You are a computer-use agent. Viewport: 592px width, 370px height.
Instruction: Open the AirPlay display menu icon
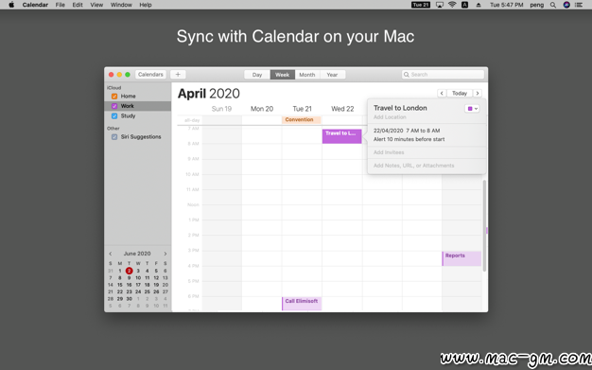click(x=440, y=5)
